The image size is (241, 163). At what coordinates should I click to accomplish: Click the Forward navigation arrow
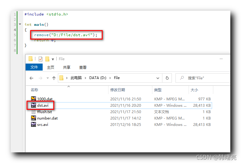pos(41,78)
